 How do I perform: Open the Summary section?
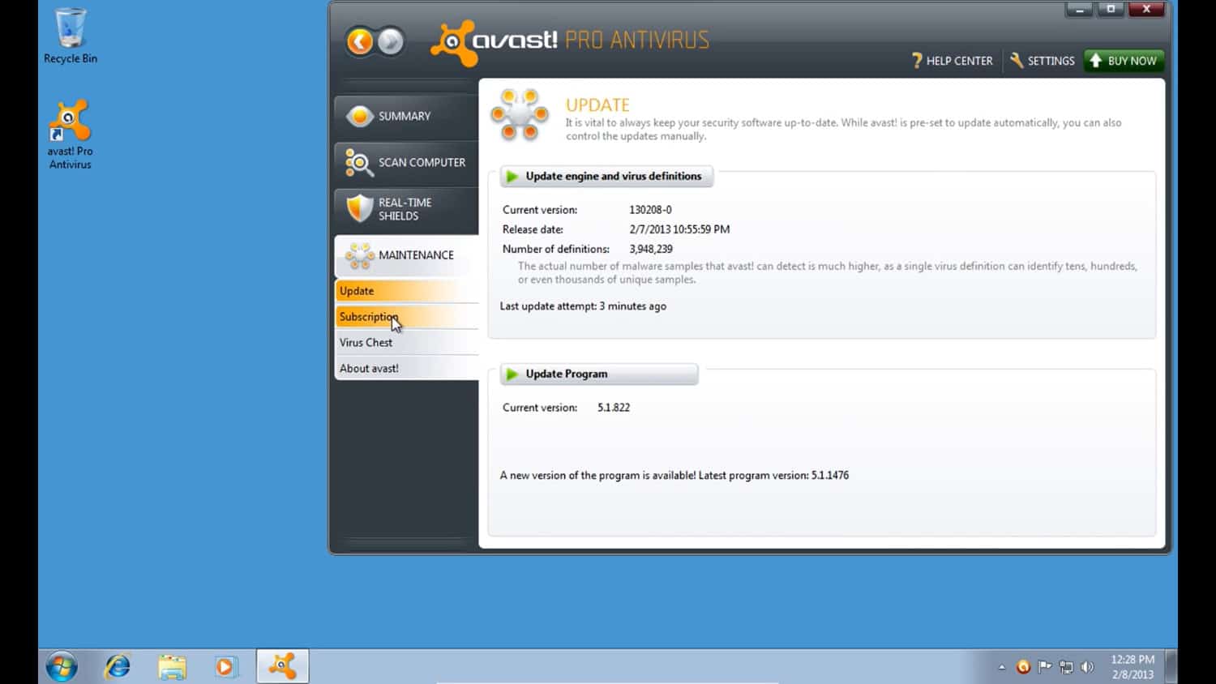click(406, 116)
